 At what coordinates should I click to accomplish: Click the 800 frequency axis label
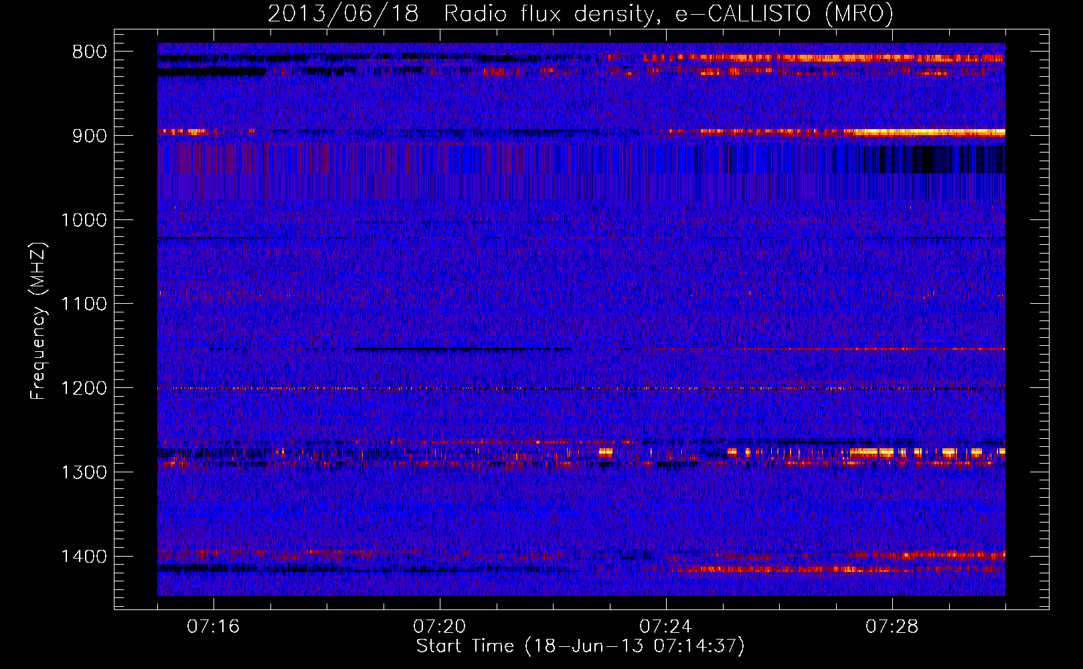(x=90, y=52)
